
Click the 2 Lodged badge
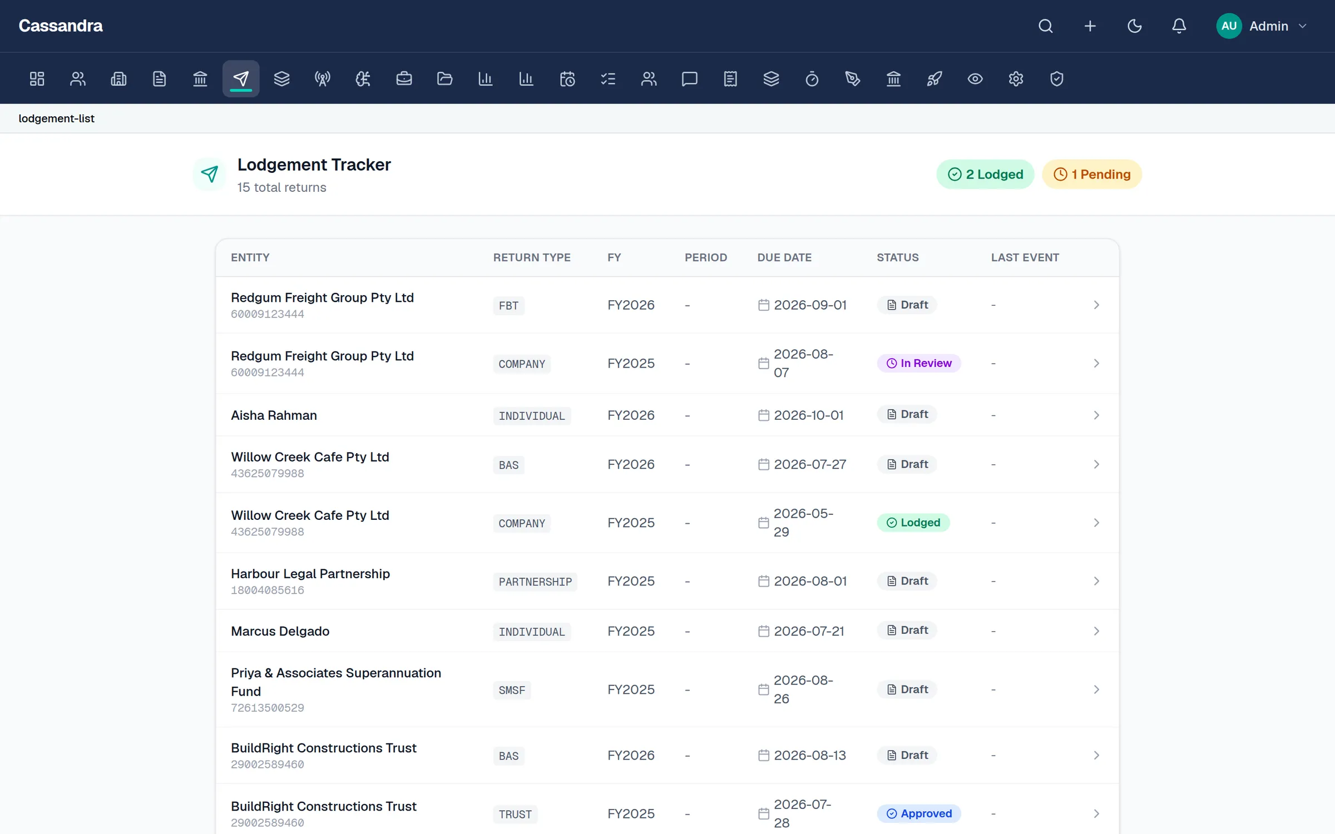[985, 175]
